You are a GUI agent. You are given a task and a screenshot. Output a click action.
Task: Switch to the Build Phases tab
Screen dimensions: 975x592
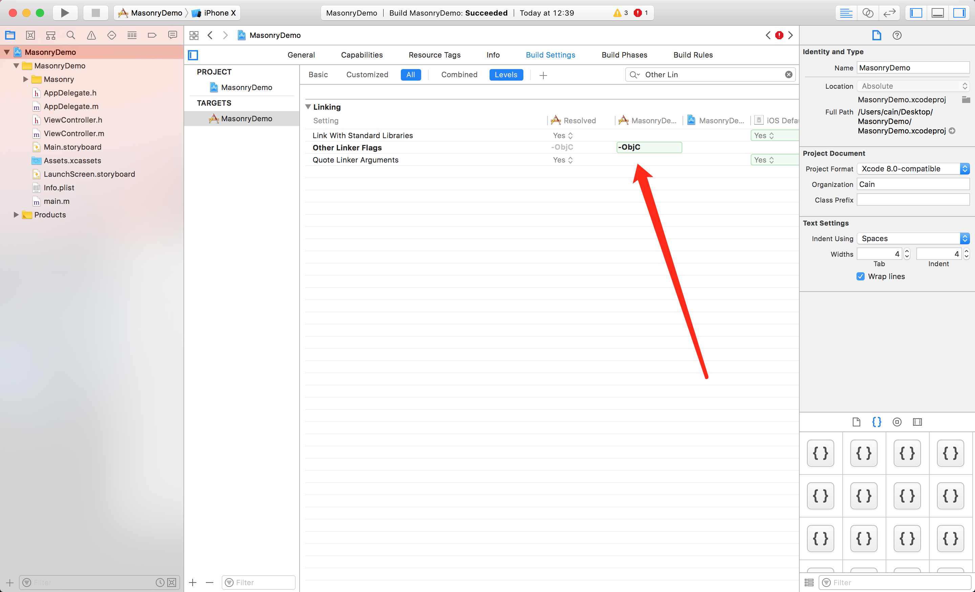pyautogui.click(x=624, y=55)
